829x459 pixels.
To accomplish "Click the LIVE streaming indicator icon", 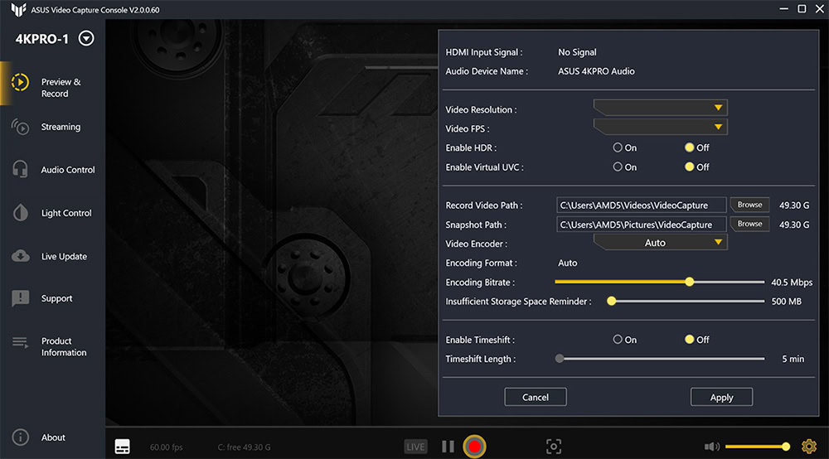I will tap(415, 447).
